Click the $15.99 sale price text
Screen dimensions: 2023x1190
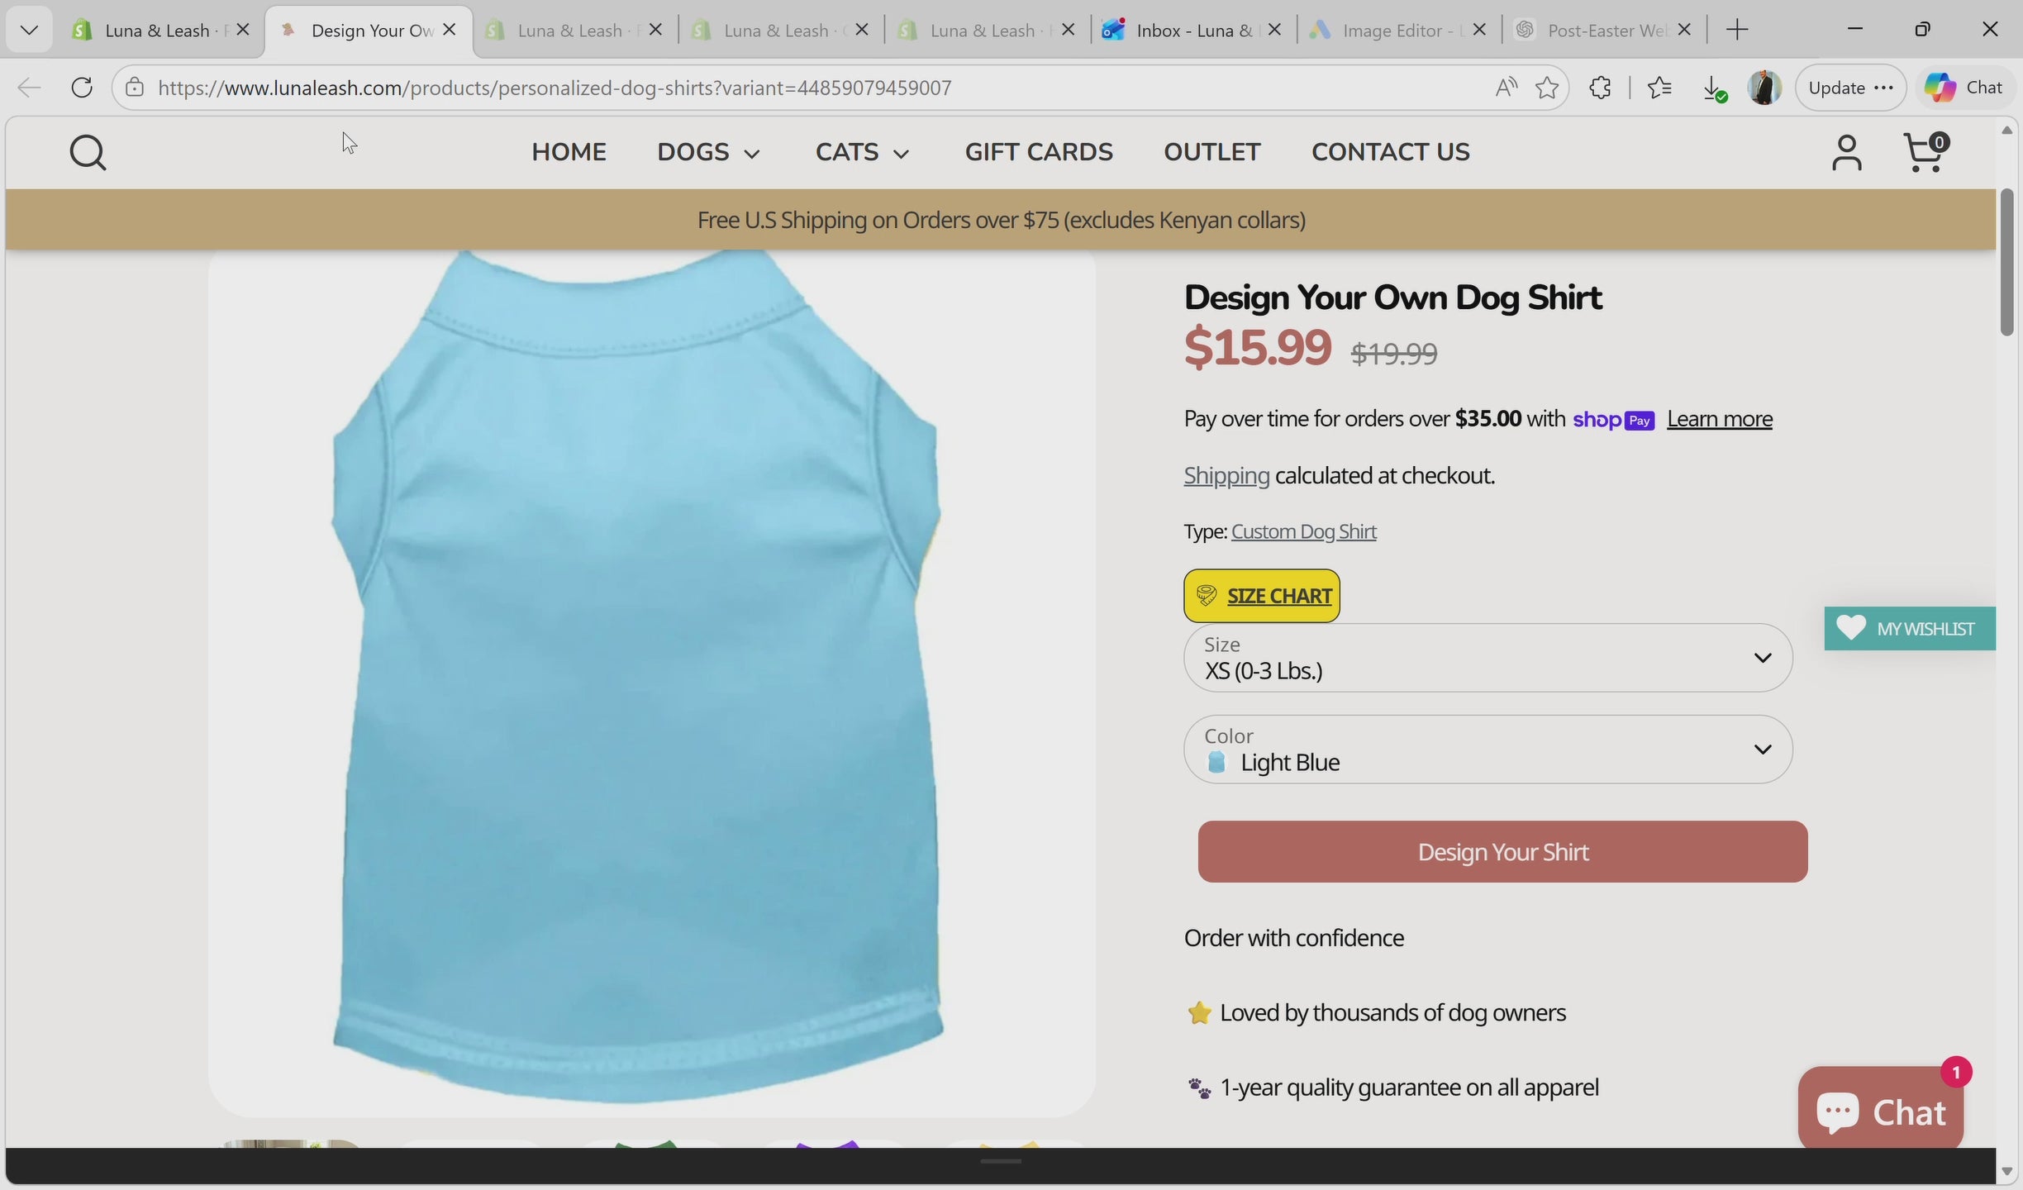[1257, 347]
